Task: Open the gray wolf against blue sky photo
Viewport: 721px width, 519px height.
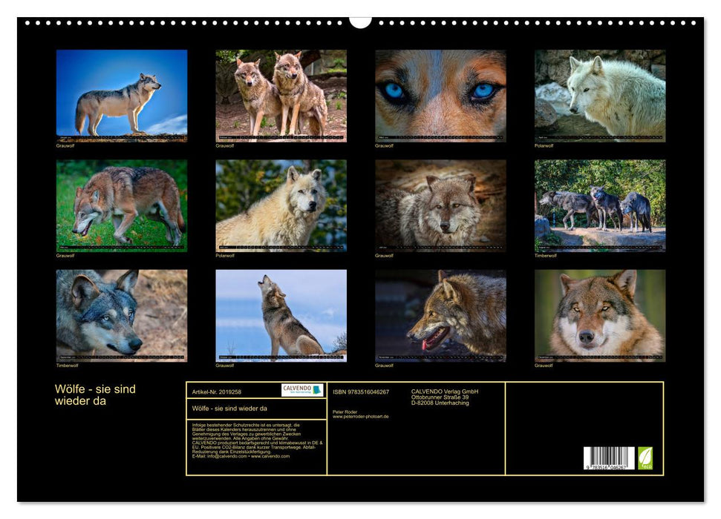Action: click(122, 94)
